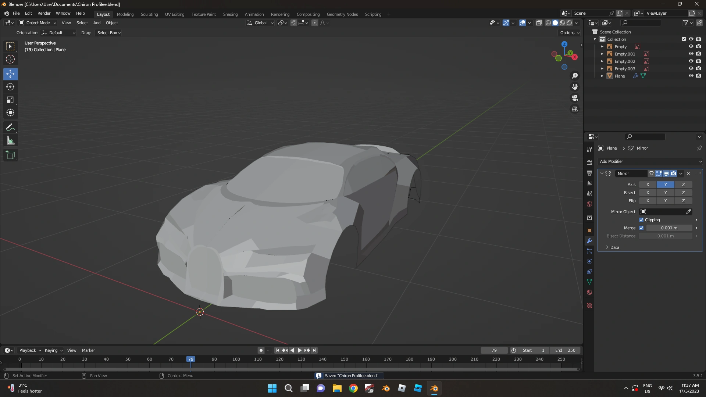
Task: Click the Merge distance value field
Action: click(x=669, y=228)
